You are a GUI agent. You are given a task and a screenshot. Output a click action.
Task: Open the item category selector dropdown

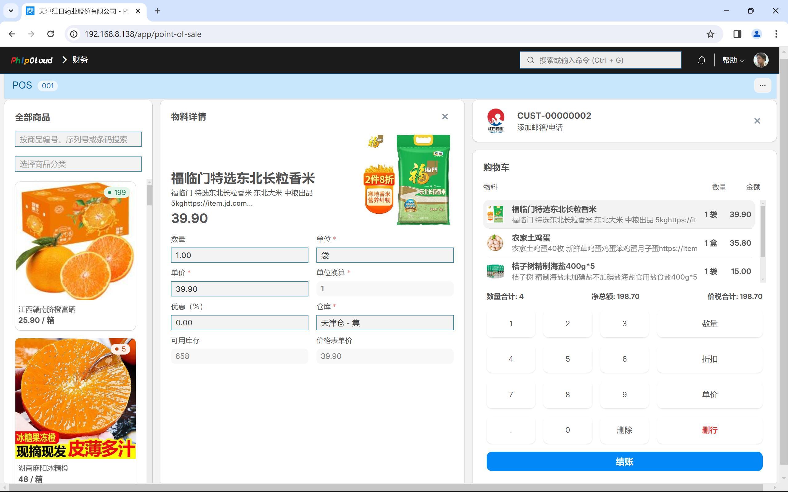click(x=78, y=164)
